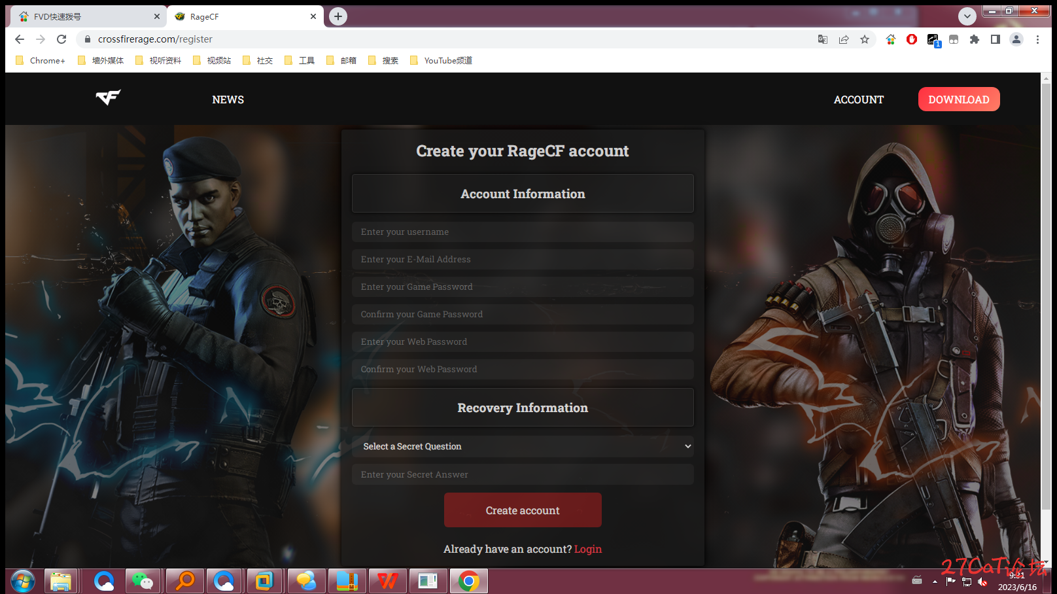Click the address bar URL

(155, 39)
